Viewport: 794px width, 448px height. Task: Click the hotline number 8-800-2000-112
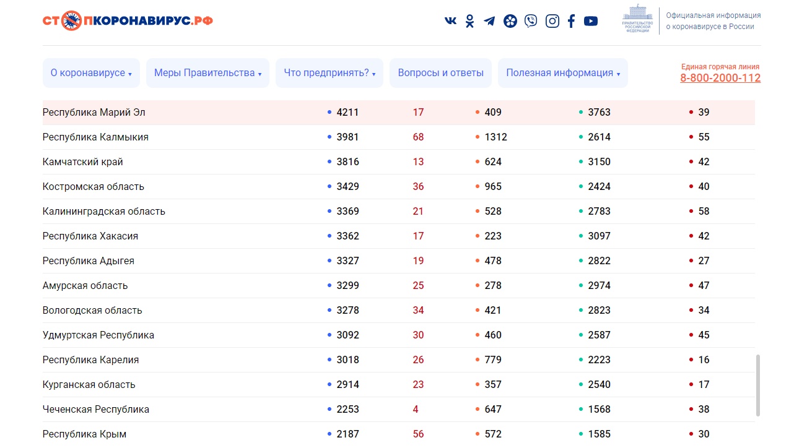click(x=720, y=78)
